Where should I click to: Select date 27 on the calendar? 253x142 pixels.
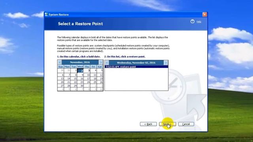(x=60, y=86)
